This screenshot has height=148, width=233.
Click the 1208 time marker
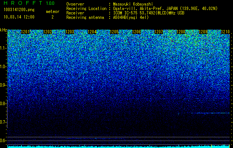pos(181,32)
